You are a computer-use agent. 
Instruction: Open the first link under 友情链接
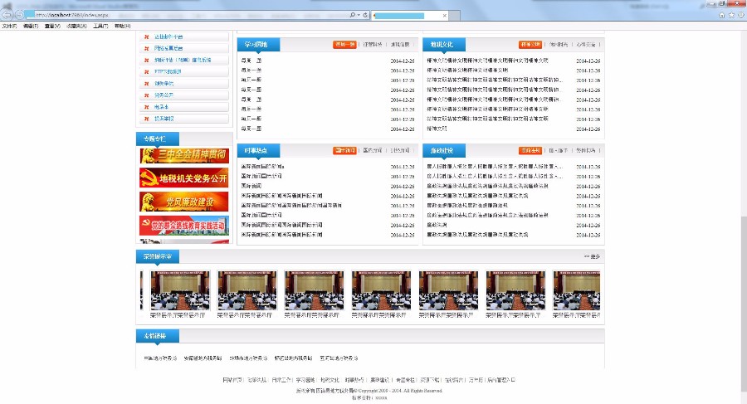[x=160, y=358]
